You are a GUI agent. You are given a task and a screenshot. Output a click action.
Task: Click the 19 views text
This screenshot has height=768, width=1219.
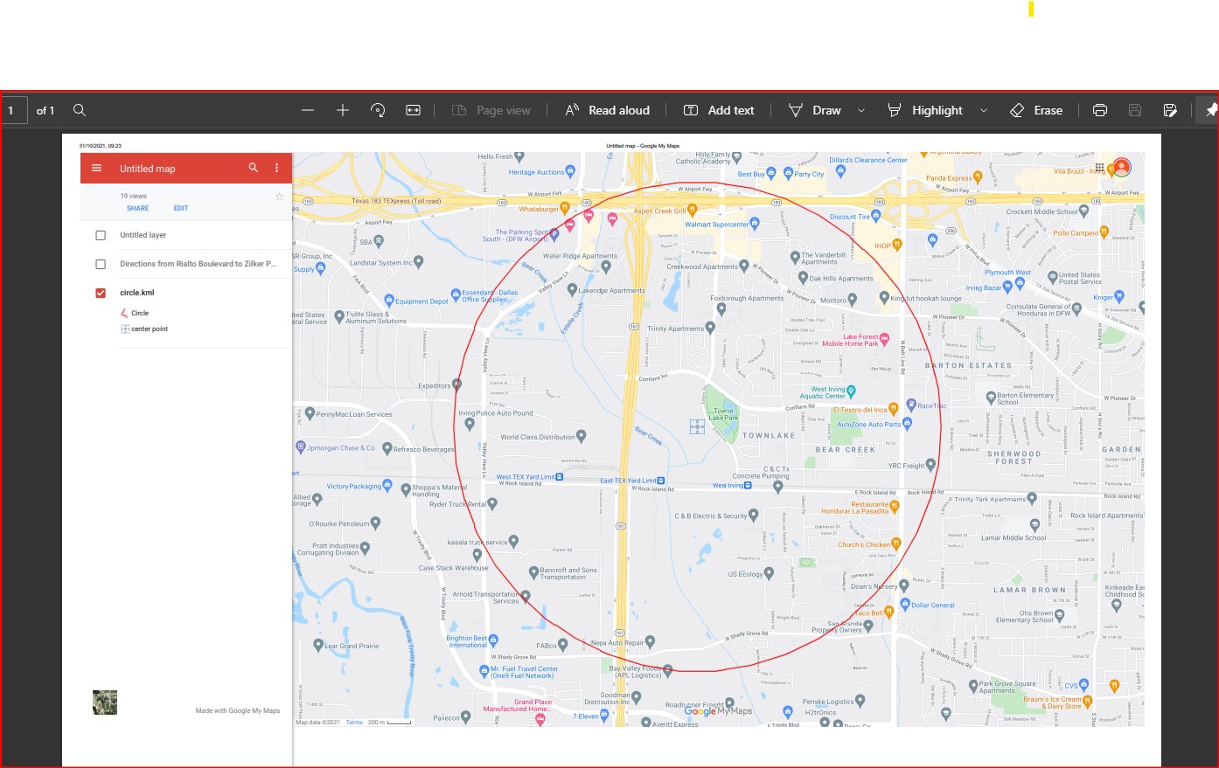pyautogui.click(x=134, y=196)
